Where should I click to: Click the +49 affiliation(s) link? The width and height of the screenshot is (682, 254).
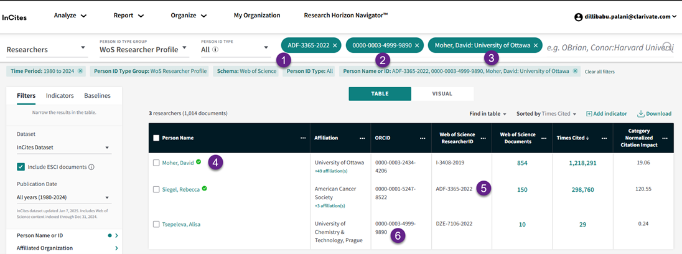[x=331, y=171]
